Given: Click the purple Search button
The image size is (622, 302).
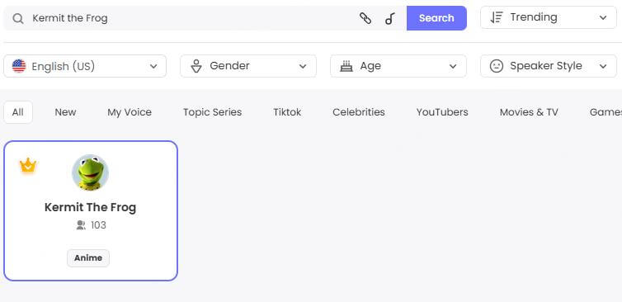Looking at the screenshot, I should point(436,18).
